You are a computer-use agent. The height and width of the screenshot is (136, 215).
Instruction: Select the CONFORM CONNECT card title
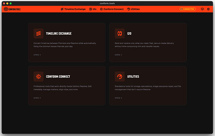tap(58, 77)
